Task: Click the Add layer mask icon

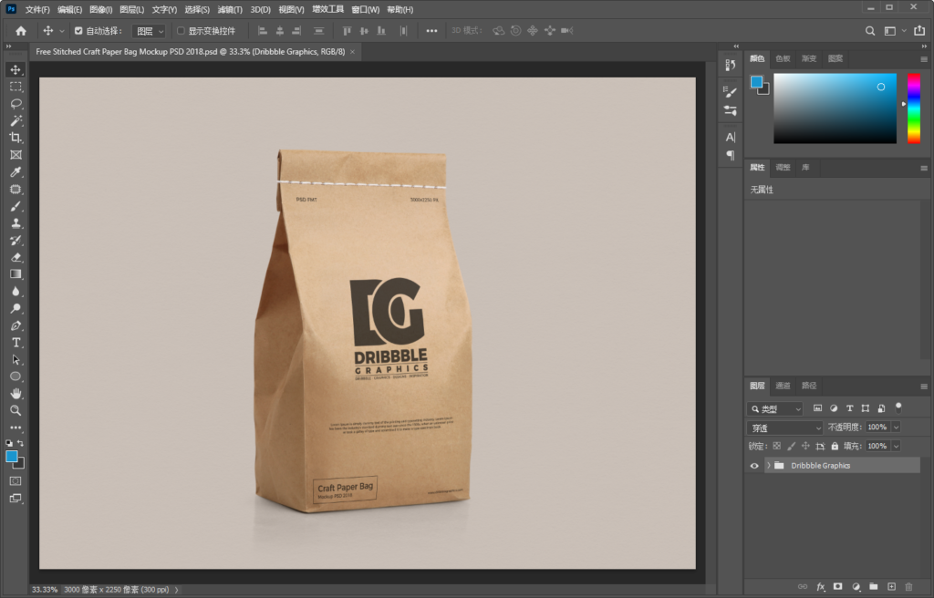Action: [x=838, y=587]
